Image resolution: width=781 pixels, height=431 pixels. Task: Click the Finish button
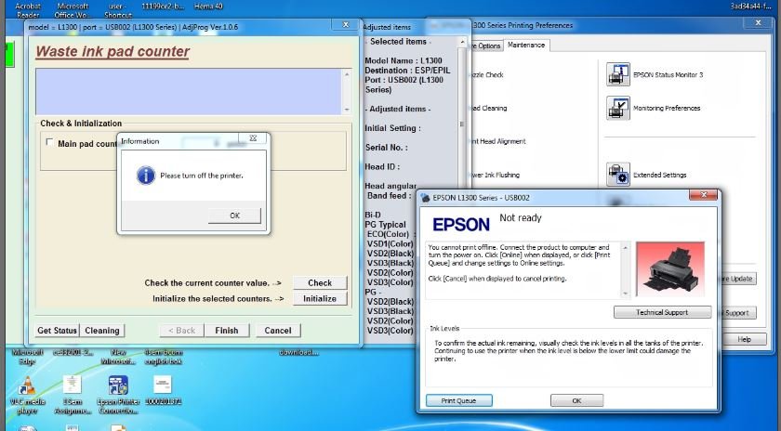[227, 331]
